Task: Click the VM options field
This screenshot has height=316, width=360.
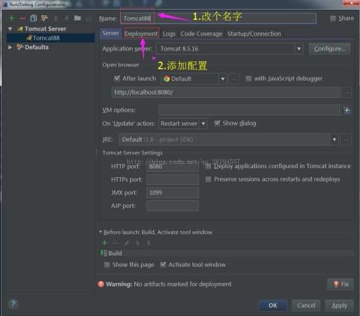Action: point(249,110)
